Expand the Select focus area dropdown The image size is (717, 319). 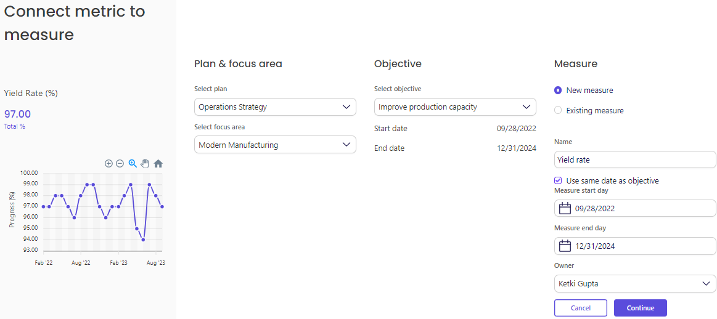click(x=275, y=145)
